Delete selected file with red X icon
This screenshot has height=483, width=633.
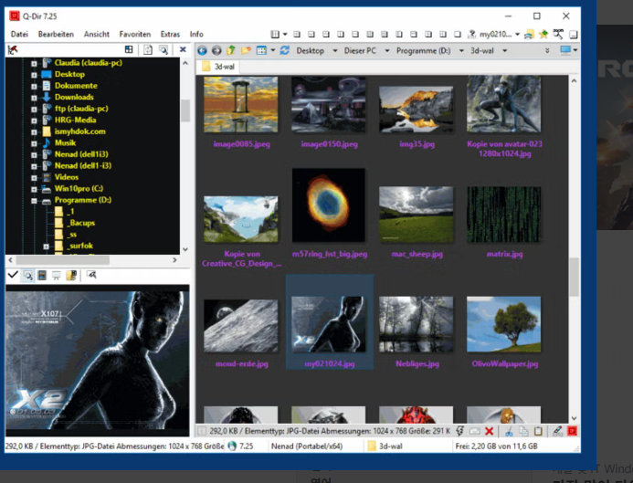(x=490, y=431)
